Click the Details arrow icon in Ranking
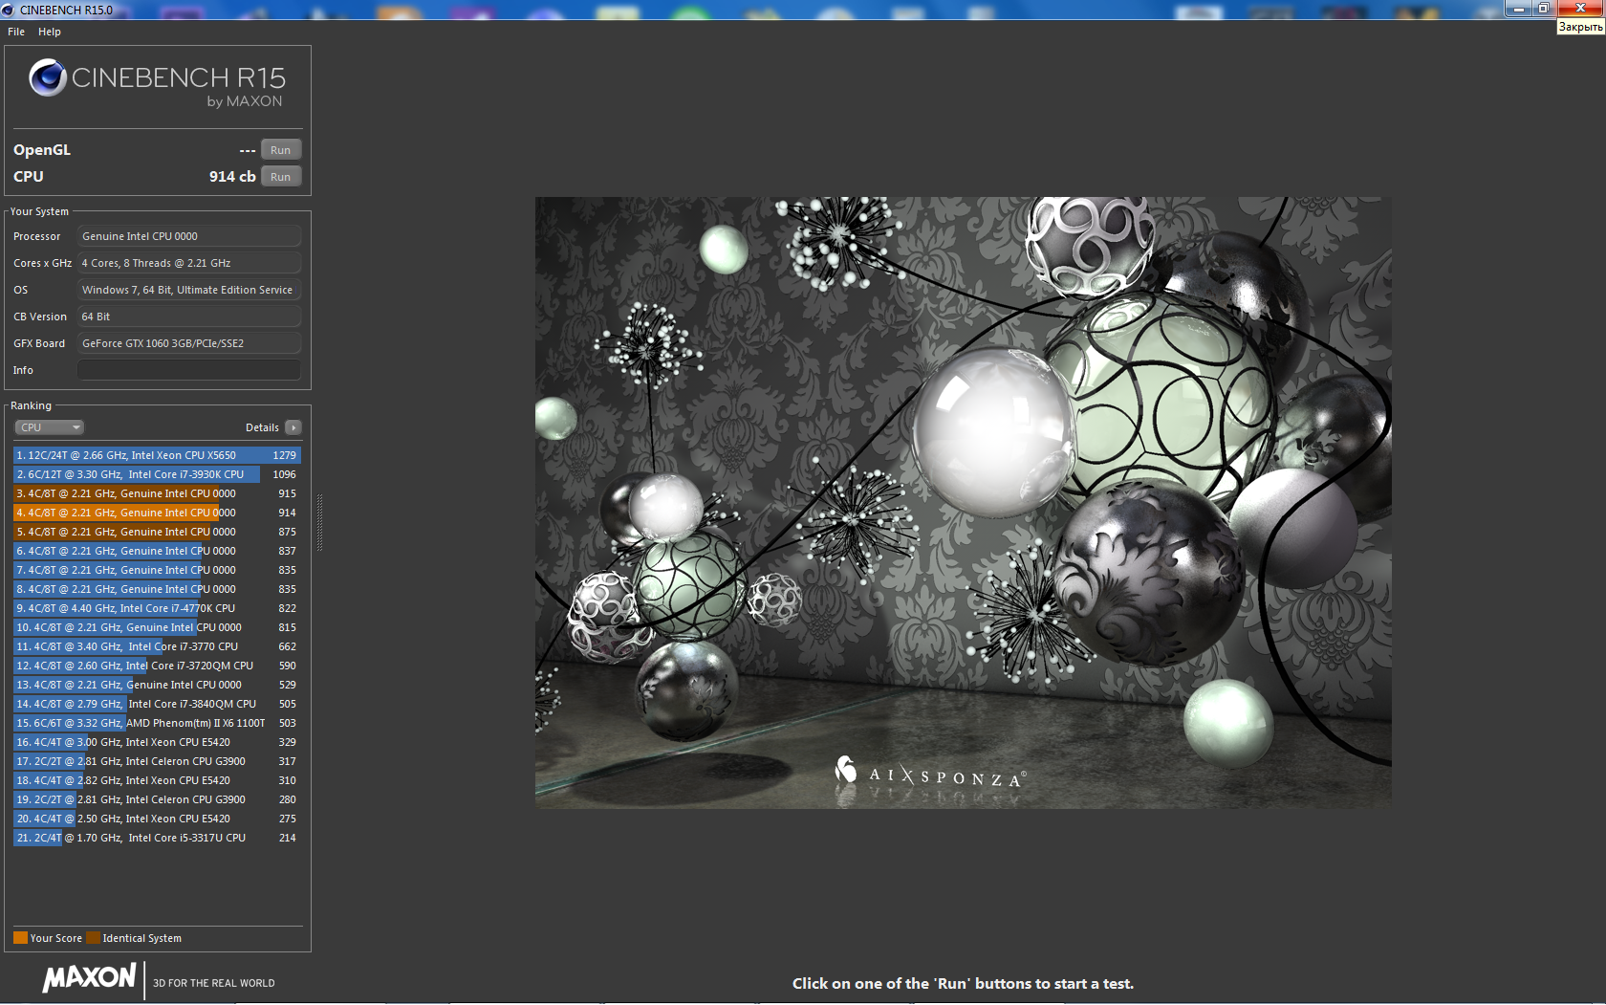1606x1005 pixels. coord(293,427)
